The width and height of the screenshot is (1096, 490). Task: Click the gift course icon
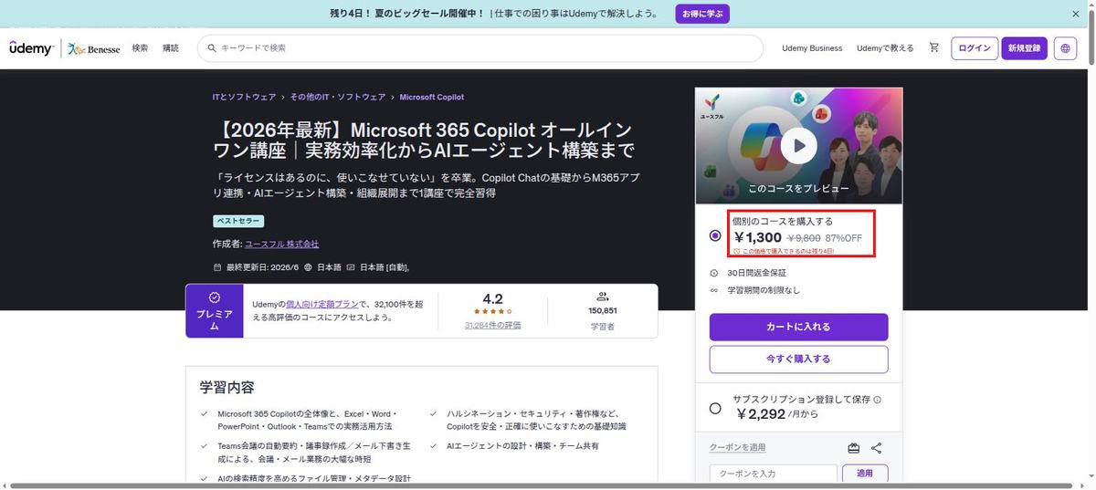coord(854,448)
